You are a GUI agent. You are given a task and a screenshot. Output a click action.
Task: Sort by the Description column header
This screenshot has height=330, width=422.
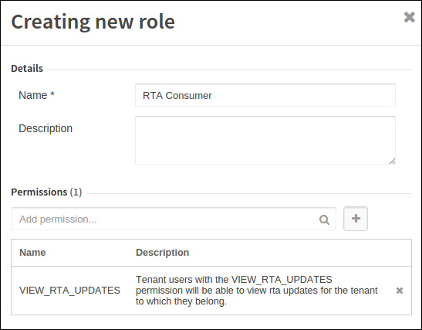coord(162,253)
